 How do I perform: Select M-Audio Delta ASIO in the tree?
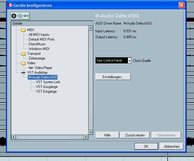tap(43, 77)
